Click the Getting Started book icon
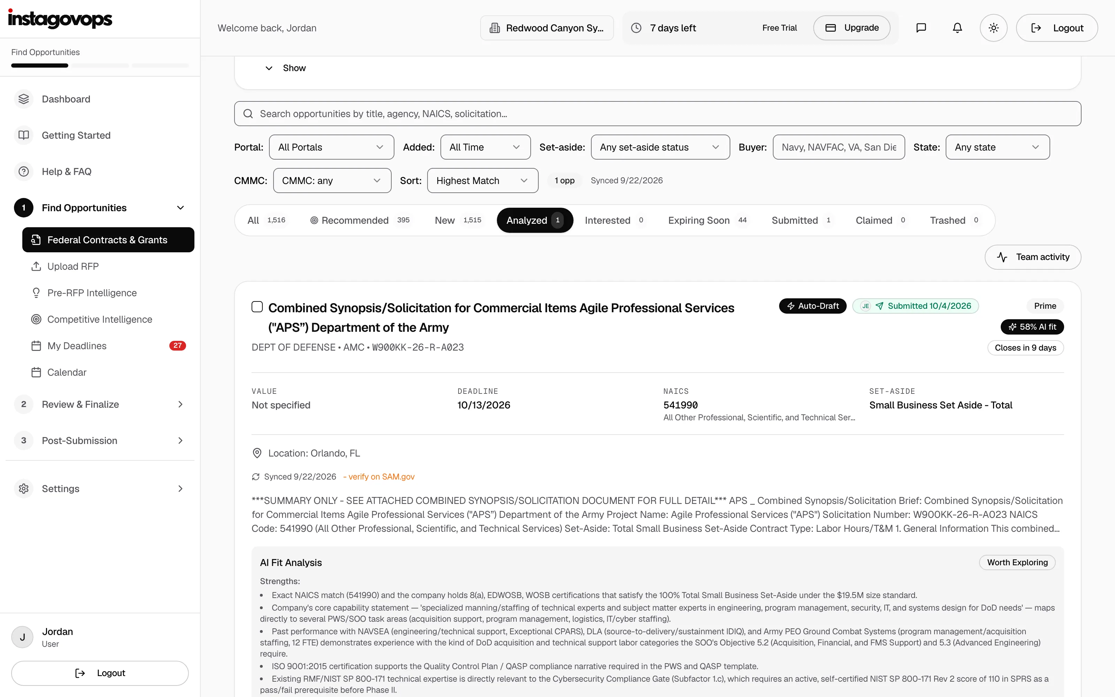Screen dimensions: 1115x697 (23, 135)
